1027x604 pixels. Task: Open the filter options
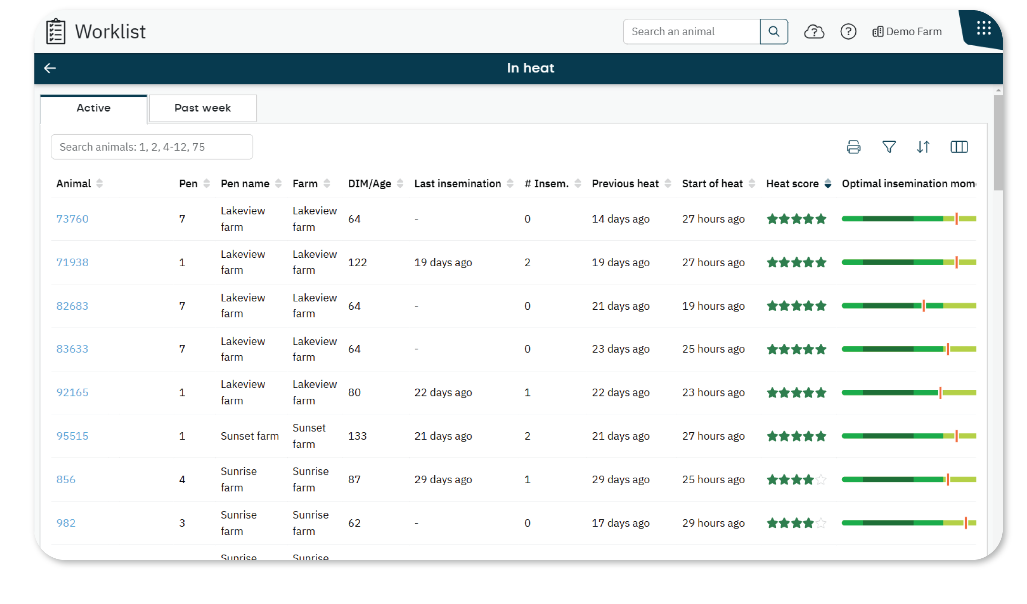coord(889,147)
